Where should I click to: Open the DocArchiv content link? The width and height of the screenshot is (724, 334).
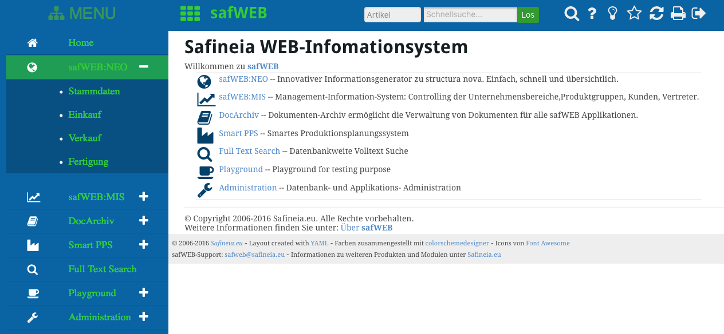tap(239, 115)
